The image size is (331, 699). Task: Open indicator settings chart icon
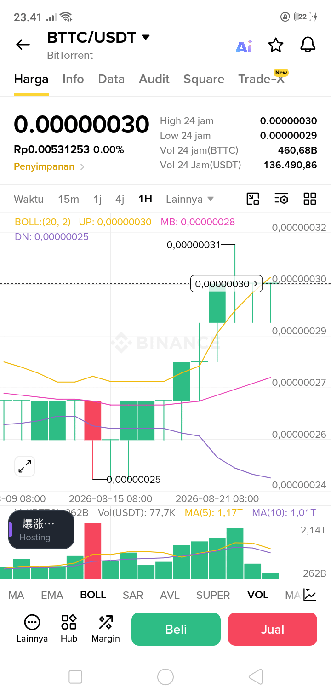point(310,595)
